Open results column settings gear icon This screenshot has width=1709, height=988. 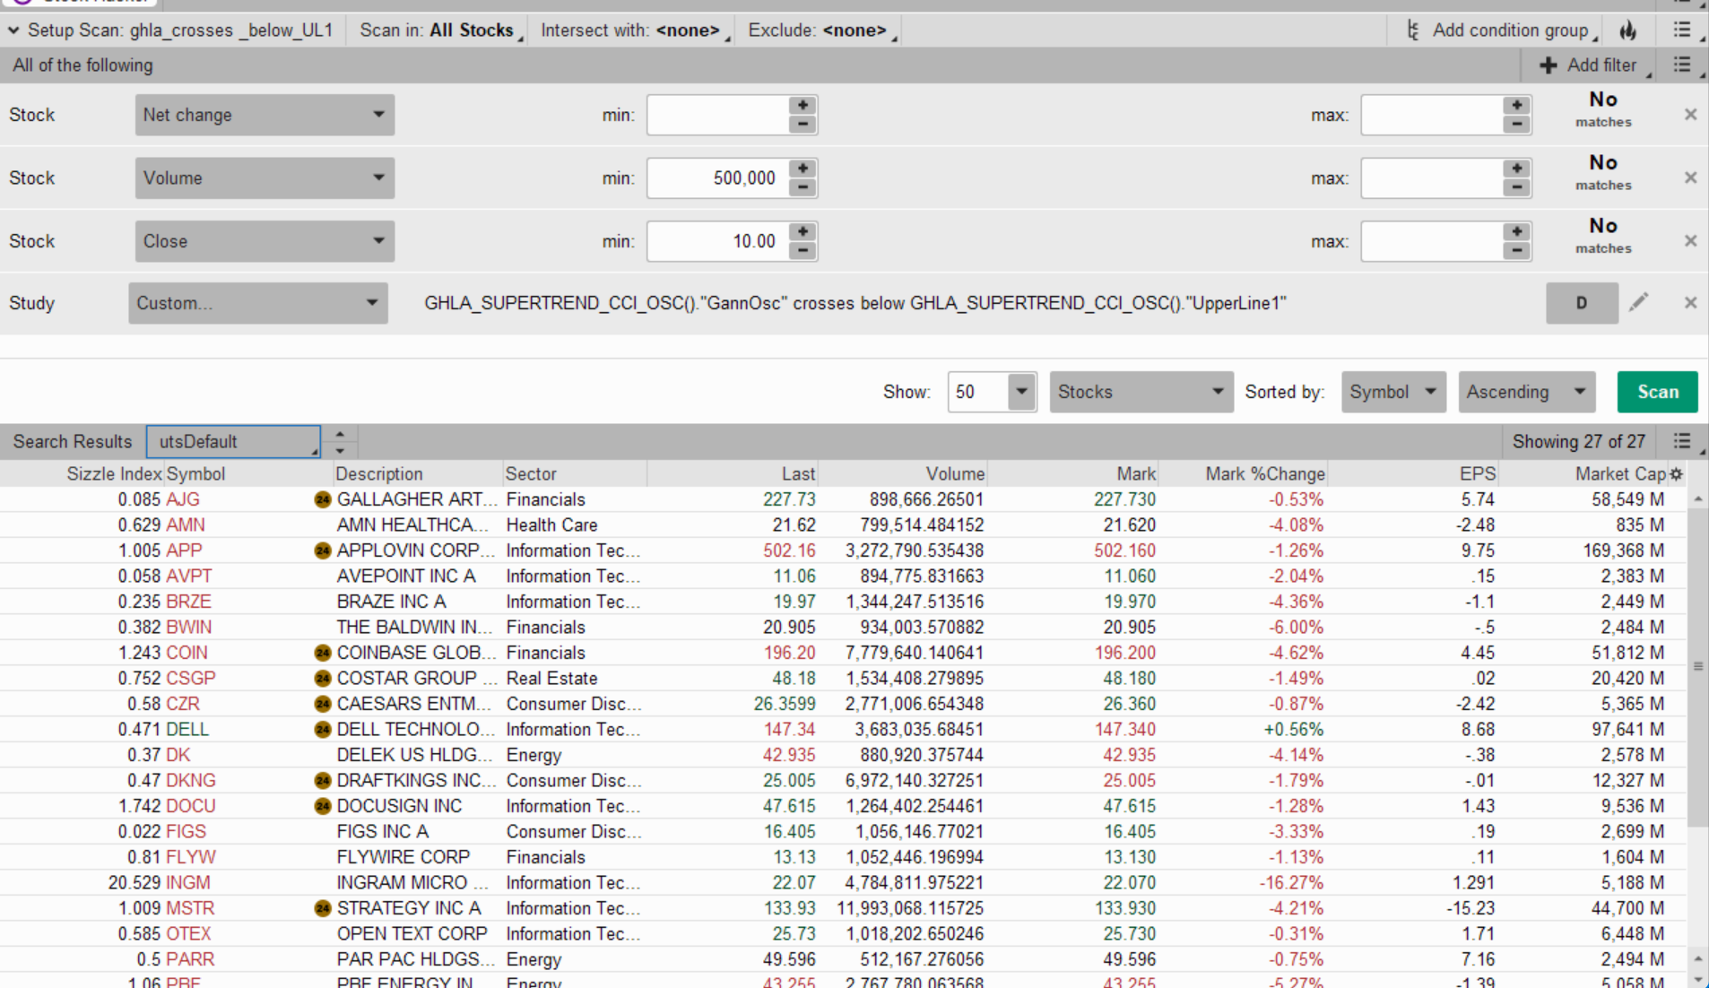pos(1676,474)
